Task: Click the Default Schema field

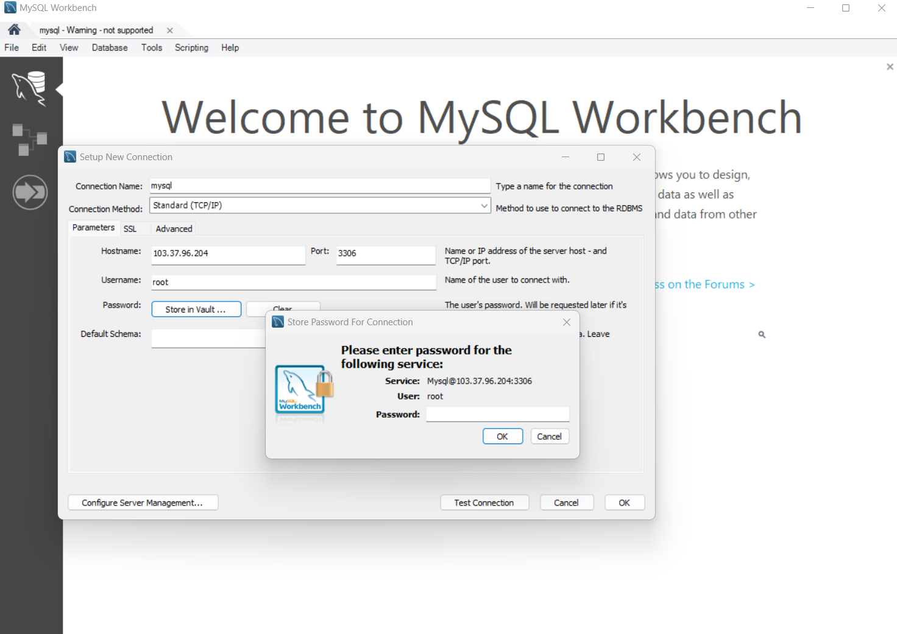Action: [208, 338]
